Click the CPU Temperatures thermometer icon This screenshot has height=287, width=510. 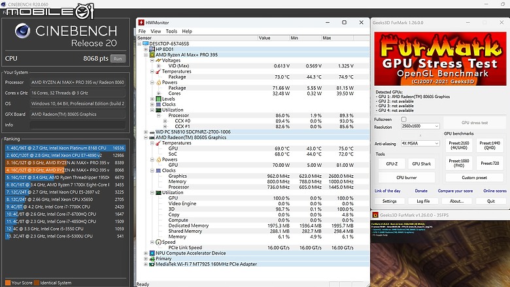pos(158,71)
